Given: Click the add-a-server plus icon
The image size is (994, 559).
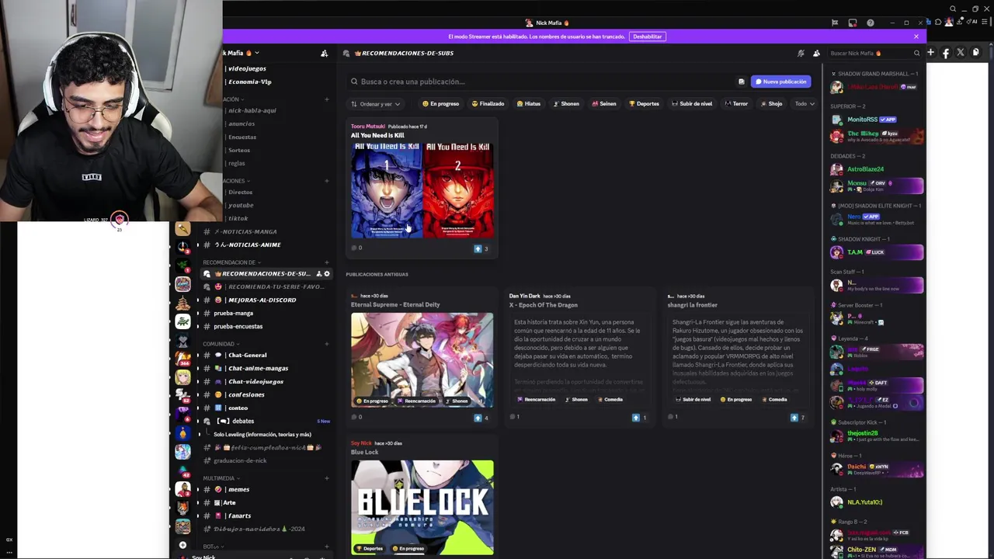Looking at the screenshot, I should click(x=182, y=545).
